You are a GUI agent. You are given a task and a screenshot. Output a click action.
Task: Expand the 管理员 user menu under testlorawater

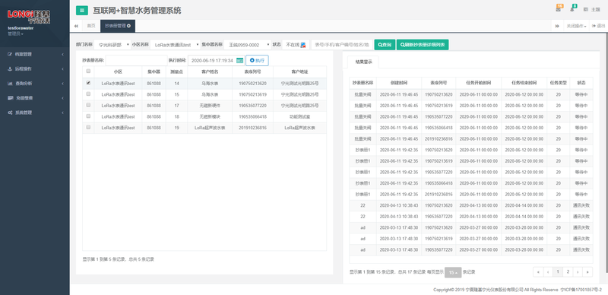pos(15,33)
